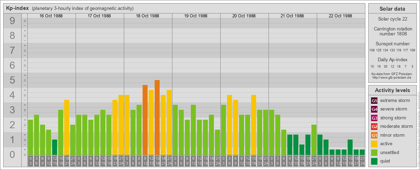
Task: Click the light green 'unsettled' legend swatch
Action: pos(374,153)
